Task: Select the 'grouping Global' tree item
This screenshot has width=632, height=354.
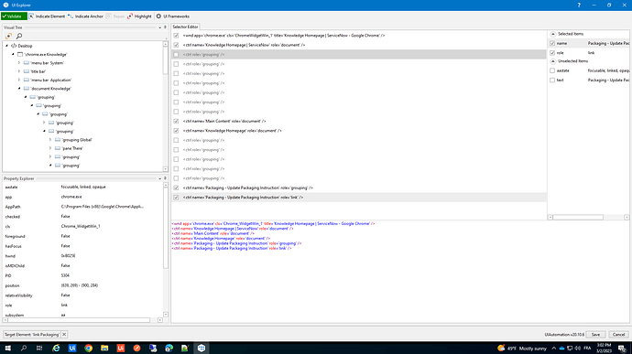Action: [x=77, y=140]
